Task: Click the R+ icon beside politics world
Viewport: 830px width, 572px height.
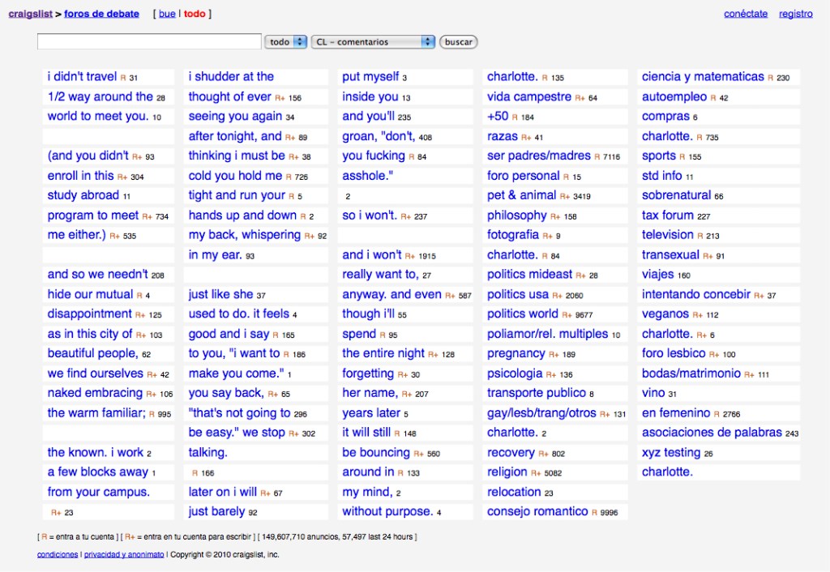Action: (567, 314)
